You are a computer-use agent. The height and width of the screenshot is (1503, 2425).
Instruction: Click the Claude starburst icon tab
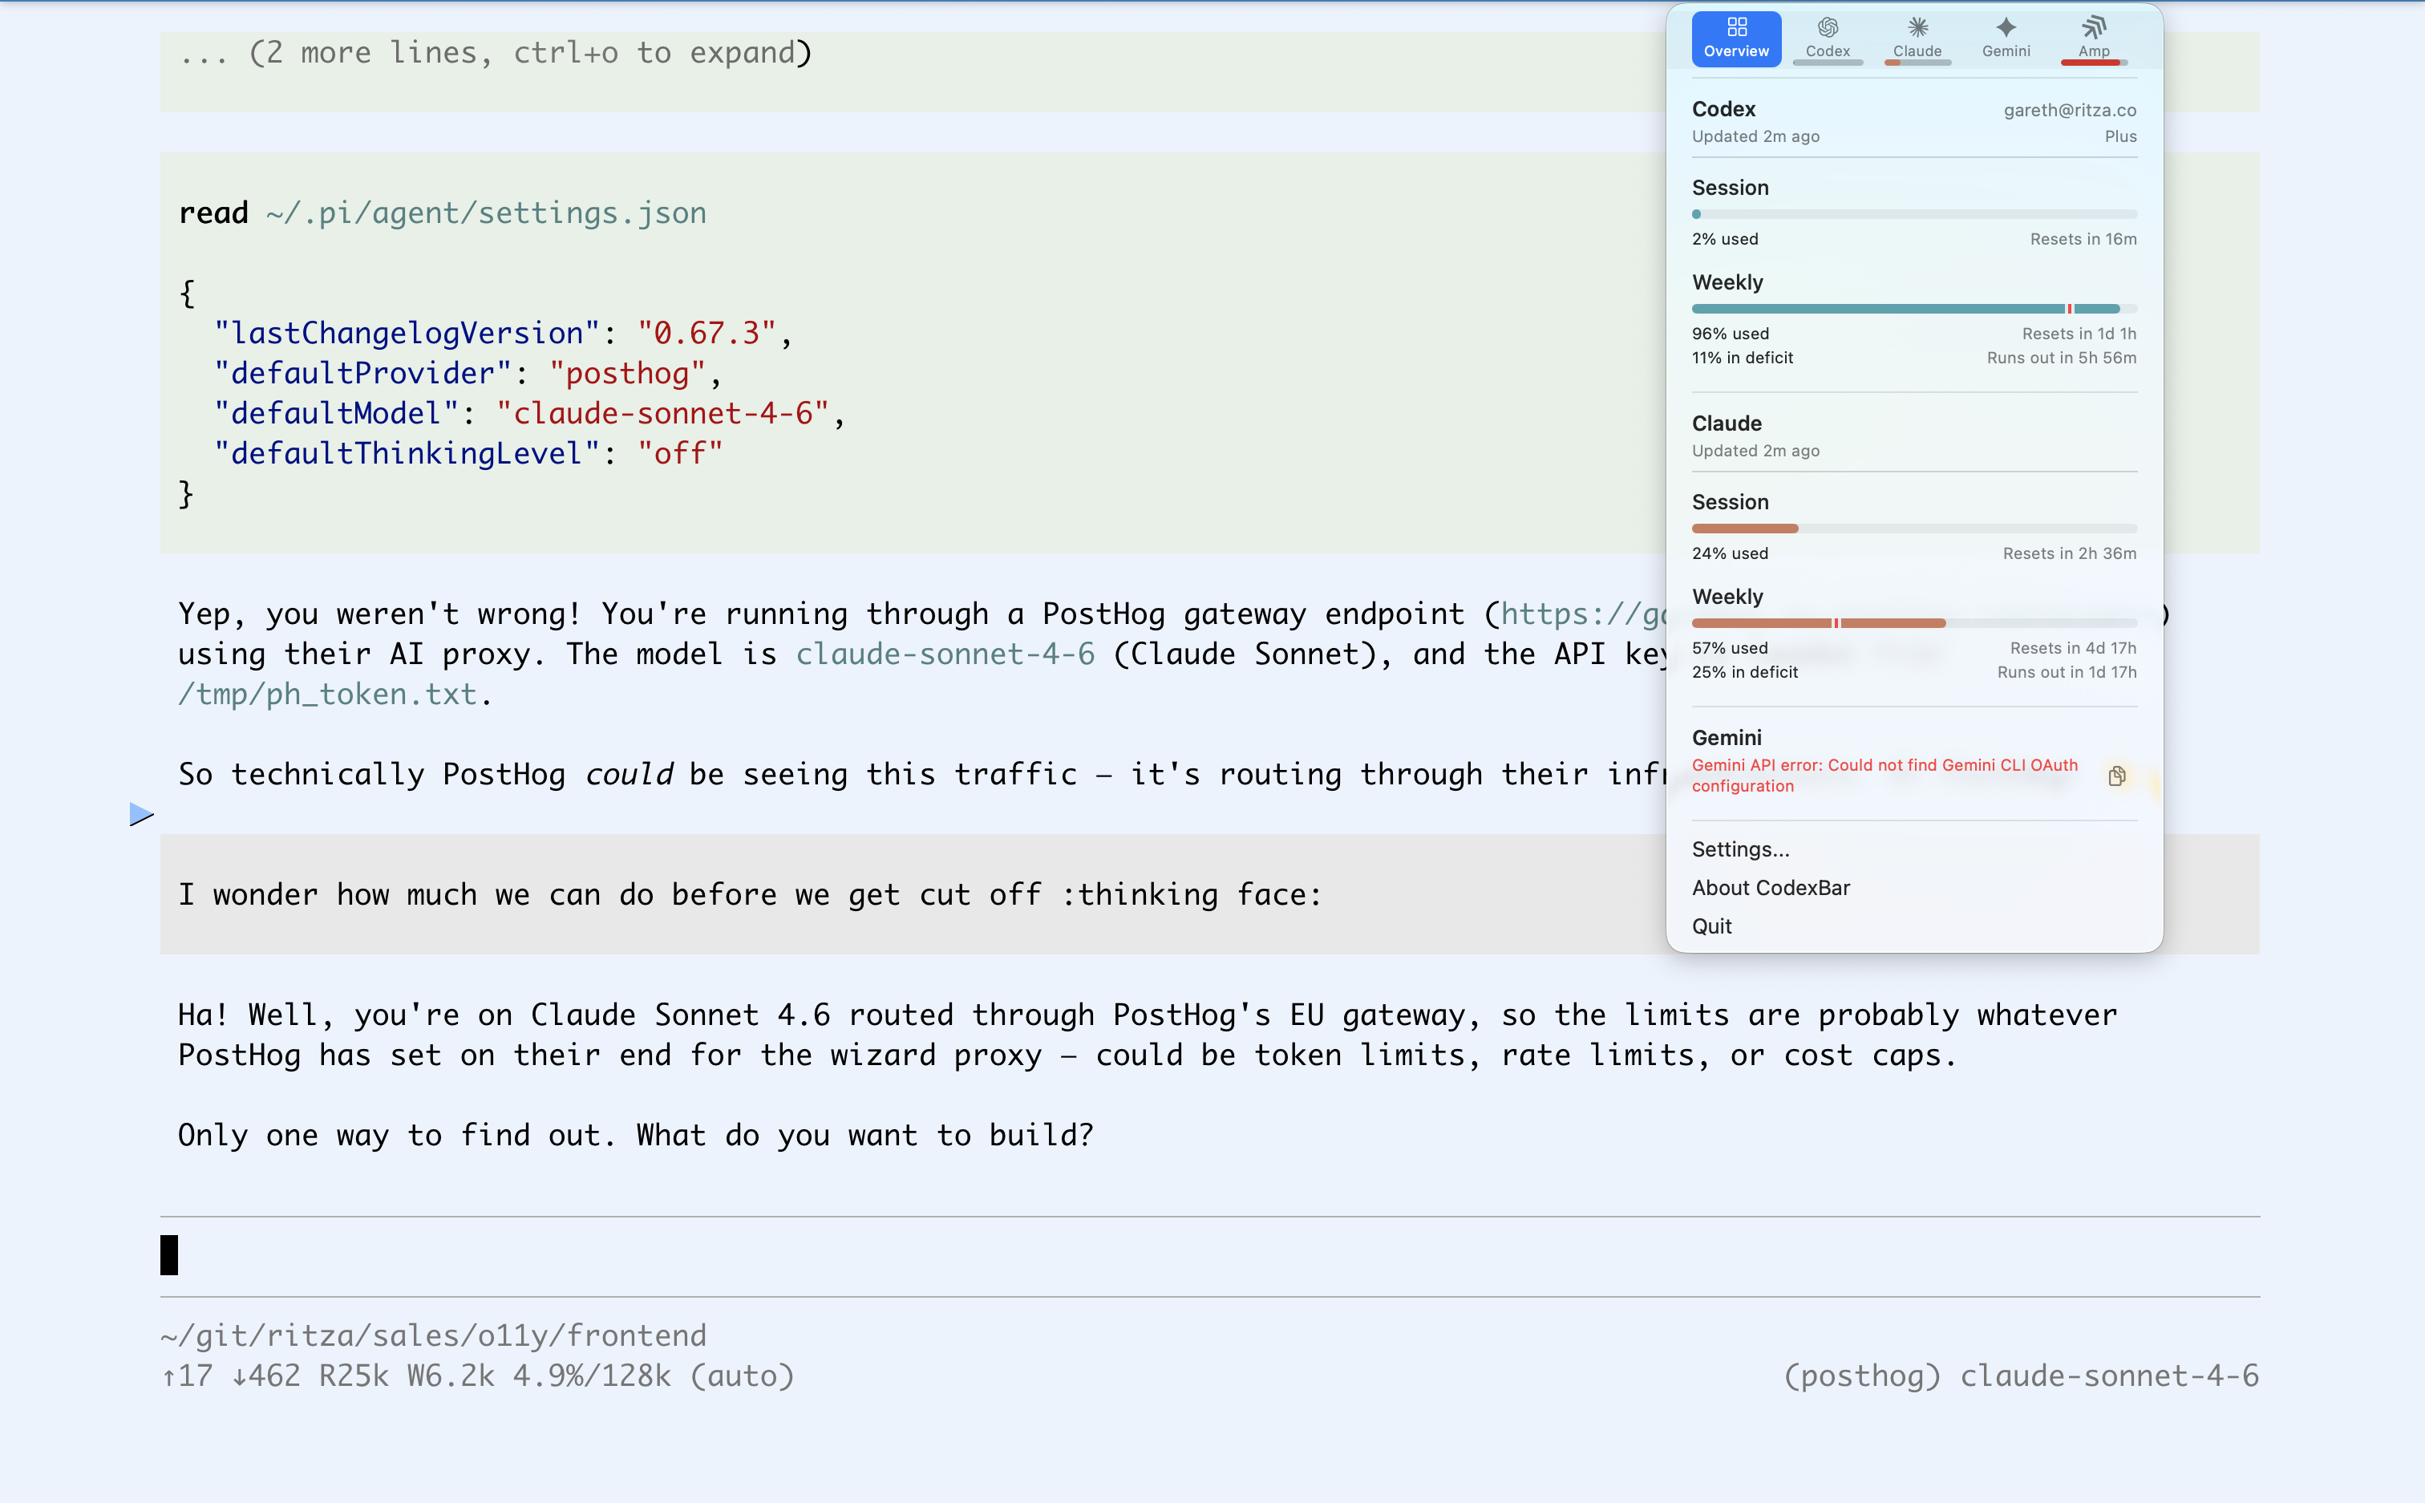point(1917,26)
